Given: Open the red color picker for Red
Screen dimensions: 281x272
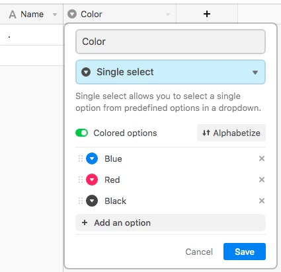Looking at the screenshot, I should point(92,180).
